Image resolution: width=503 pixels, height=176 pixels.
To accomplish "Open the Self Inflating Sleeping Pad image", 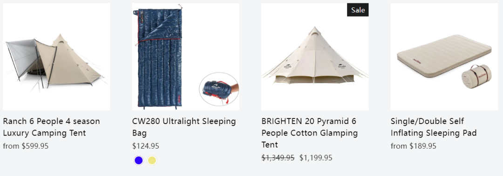I will pyautogui.click(x=444, y=57).
